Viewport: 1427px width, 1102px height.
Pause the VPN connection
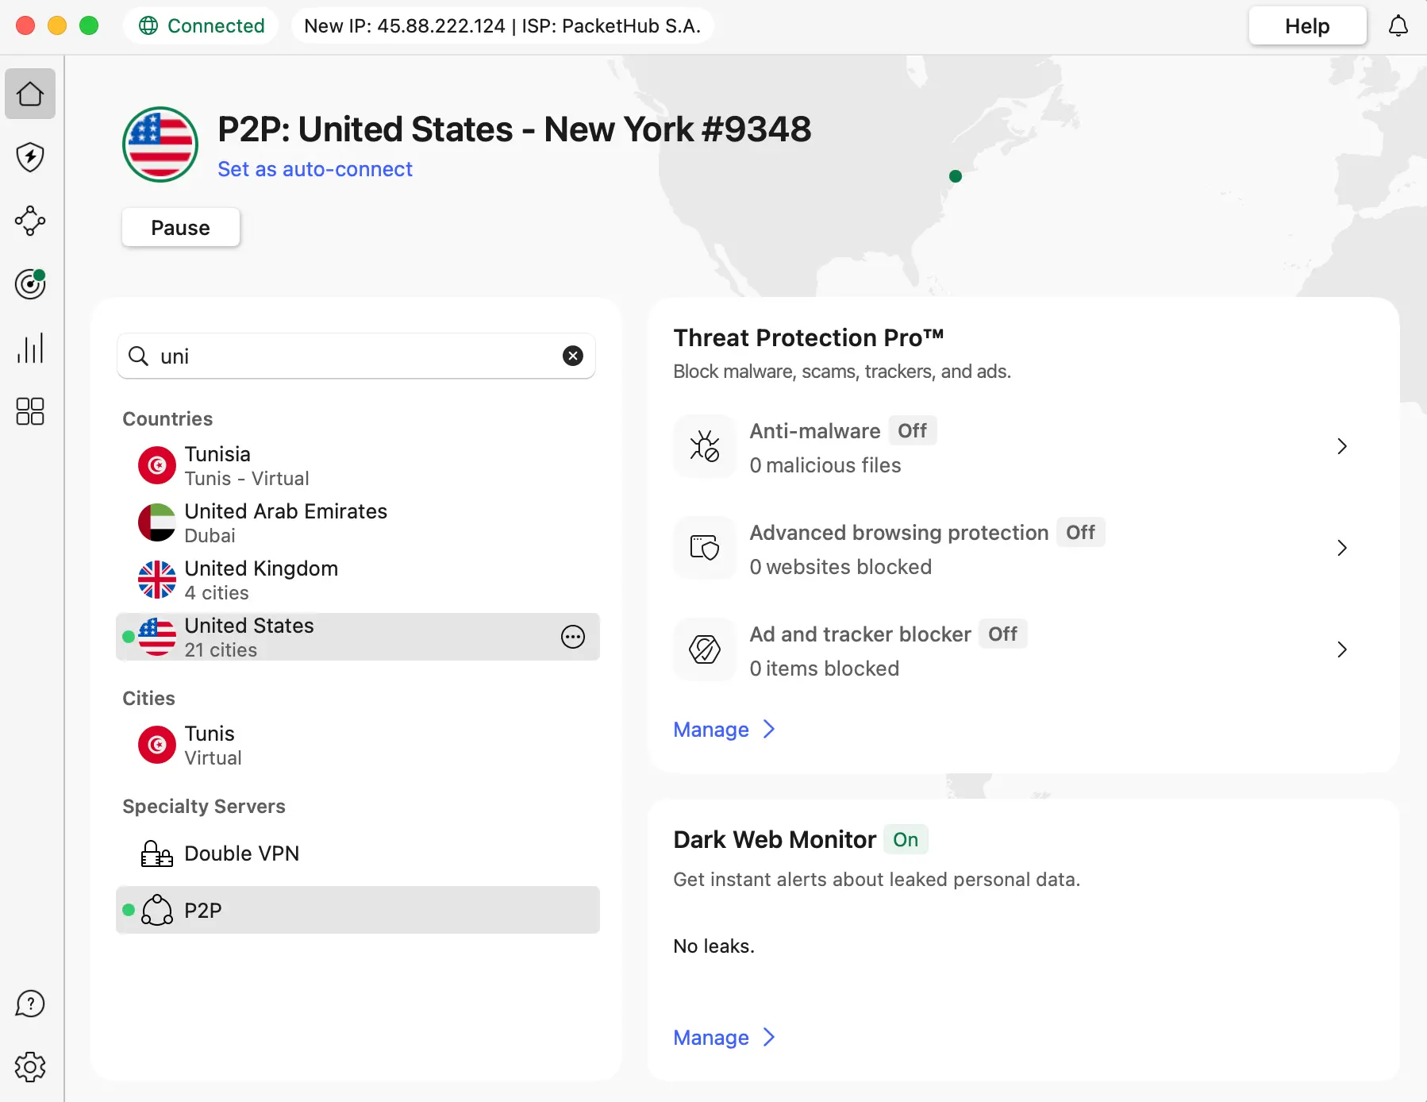181,228
